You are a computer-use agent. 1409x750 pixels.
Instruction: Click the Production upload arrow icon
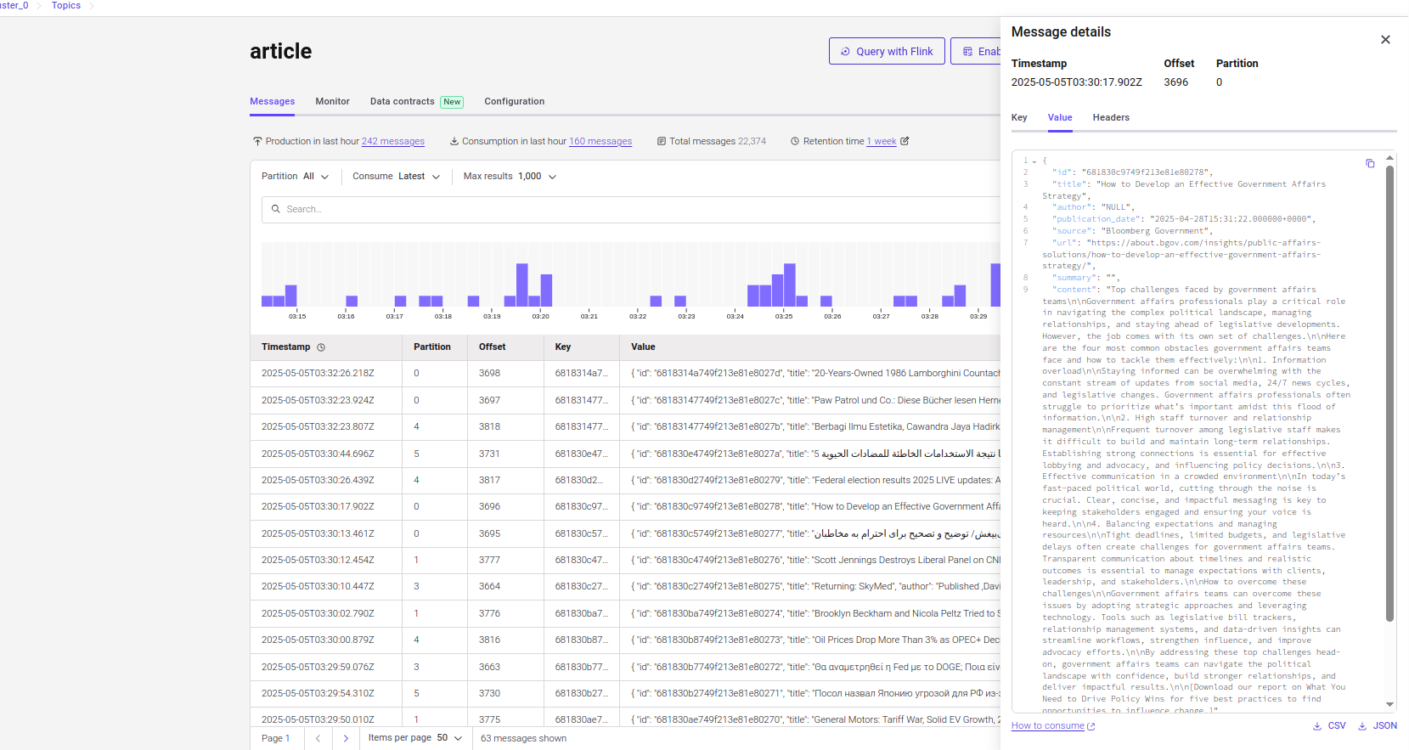pos(257,141)
